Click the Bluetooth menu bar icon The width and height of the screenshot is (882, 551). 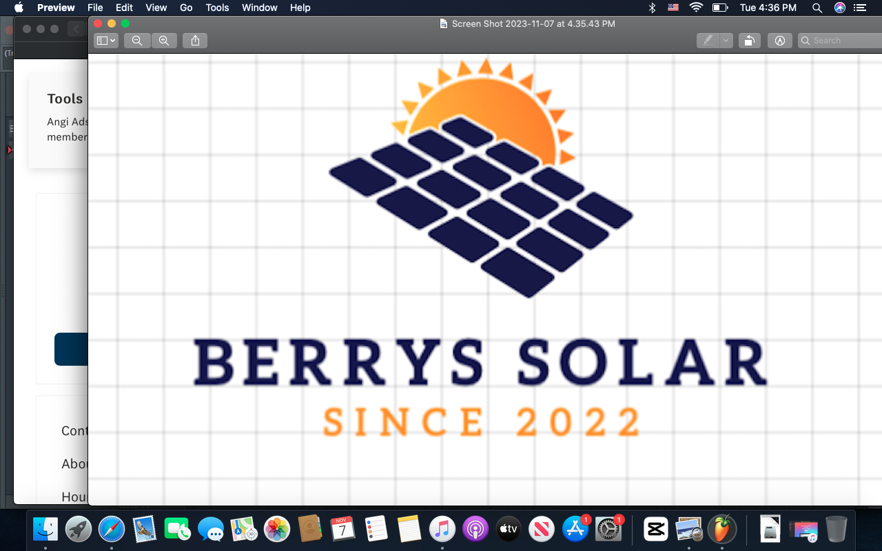(652, 8)
